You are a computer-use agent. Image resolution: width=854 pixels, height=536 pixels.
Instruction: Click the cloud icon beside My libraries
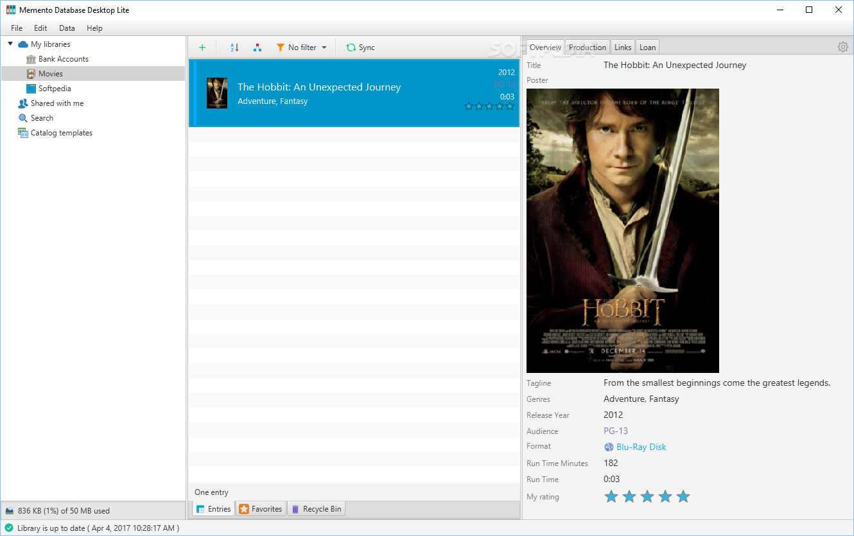pos(23,44)
